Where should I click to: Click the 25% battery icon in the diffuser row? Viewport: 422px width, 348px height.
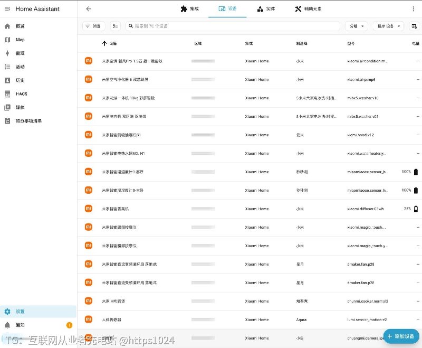(416, 209)
